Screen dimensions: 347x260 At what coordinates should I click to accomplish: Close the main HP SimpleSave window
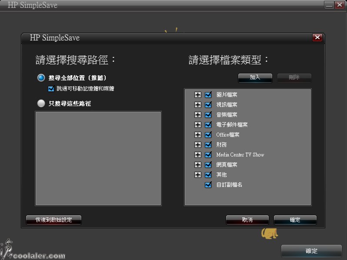click(x=339, y=5)
